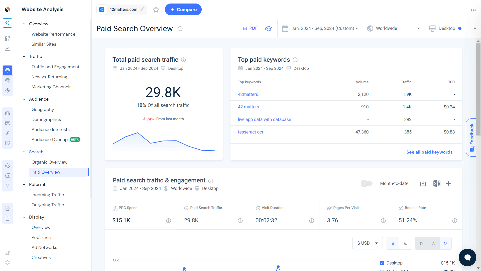Collapse the Audience sidebar section

point(24,99)
